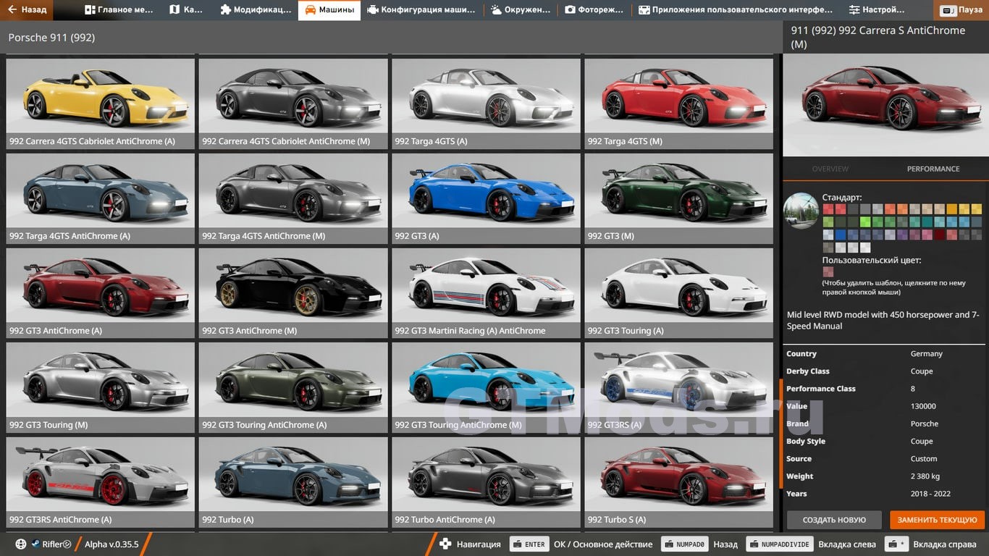Select 992 GT3 Martini Racing (A) AntiChrome

(486, 293)
